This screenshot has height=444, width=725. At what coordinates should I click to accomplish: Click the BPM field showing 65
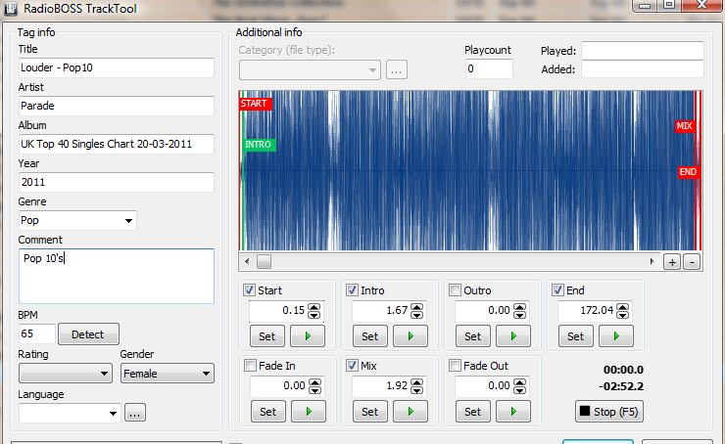(37, 333)
